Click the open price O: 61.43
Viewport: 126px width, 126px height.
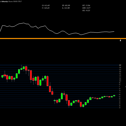[46, 6]
